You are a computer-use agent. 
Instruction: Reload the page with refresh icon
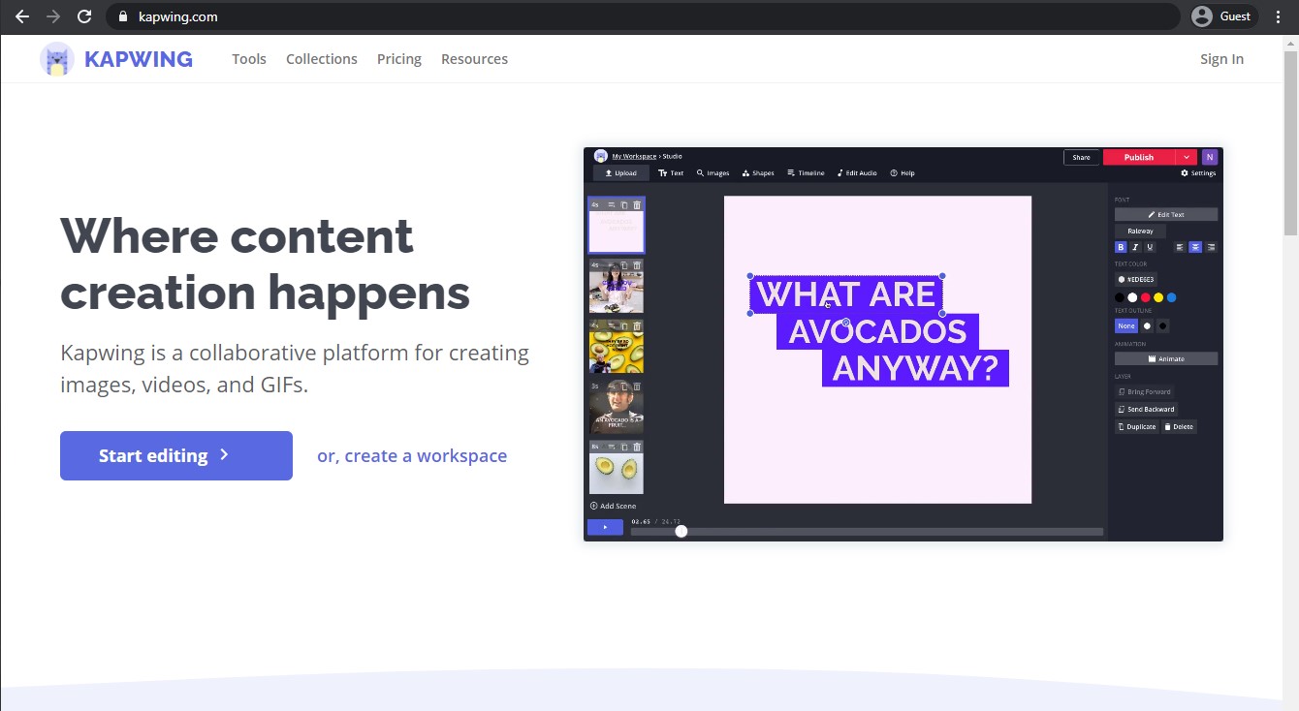coord(84,16)
